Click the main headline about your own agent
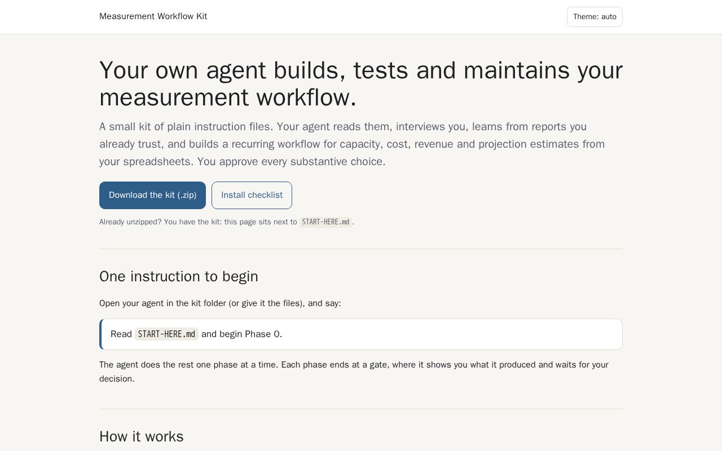 361,84
